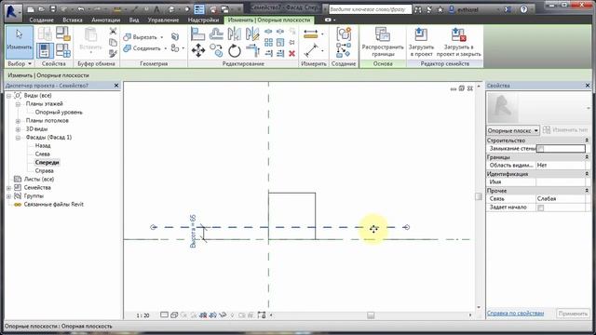Undo the last action from the quick access toolbar
The image size is (596, 335).
pyautogui.click(x=81, y=9)
